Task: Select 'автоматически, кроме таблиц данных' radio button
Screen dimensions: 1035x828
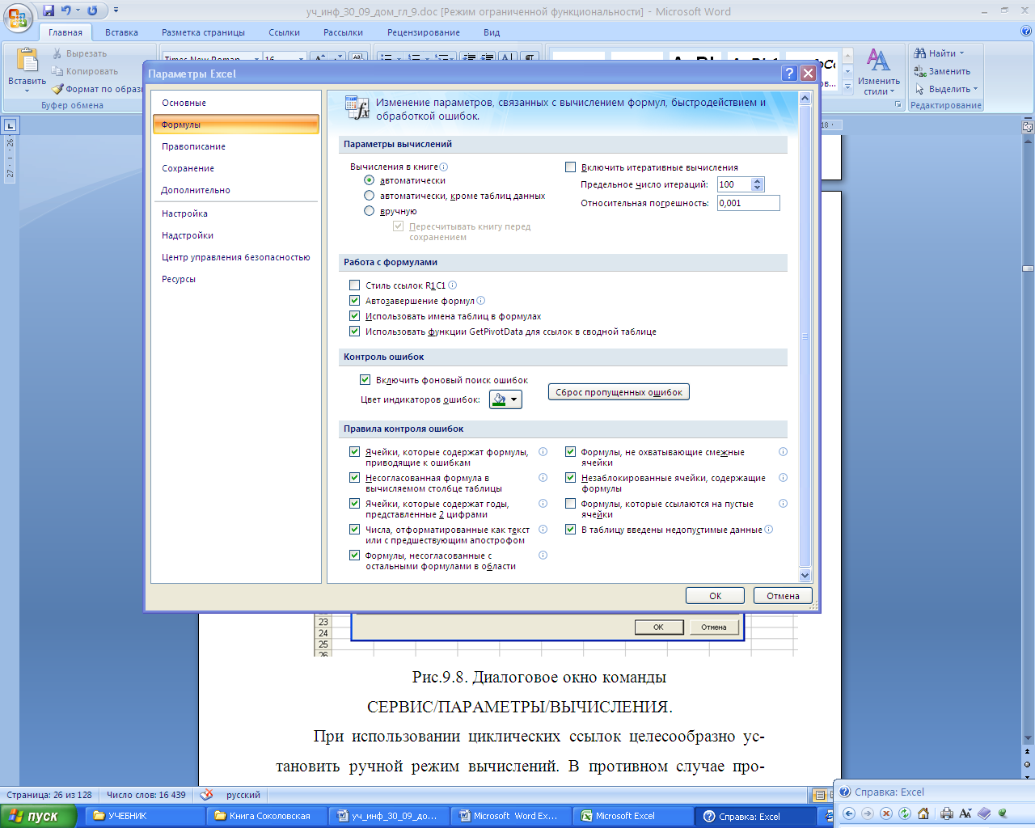Action: tap(369, 196)
